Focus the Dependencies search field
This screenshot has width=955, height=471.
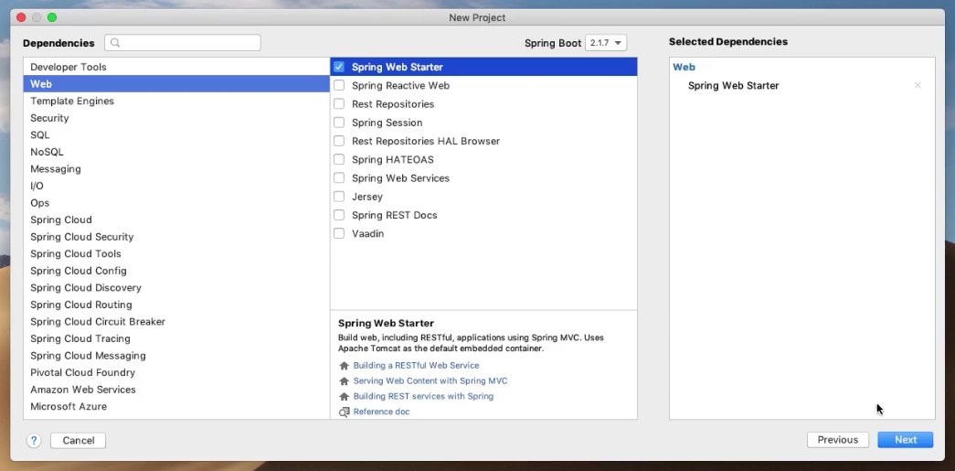[183, 43]
